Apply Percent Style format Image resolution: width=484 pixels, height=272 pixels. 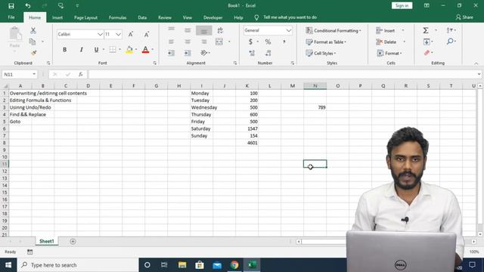(268, 42)
